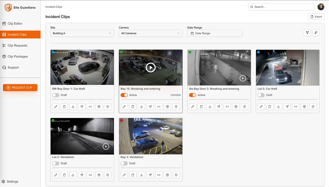Download the Lot 3 Car theft clip
The height and width of the screenshot is (187, 329).
pos(278,107)
